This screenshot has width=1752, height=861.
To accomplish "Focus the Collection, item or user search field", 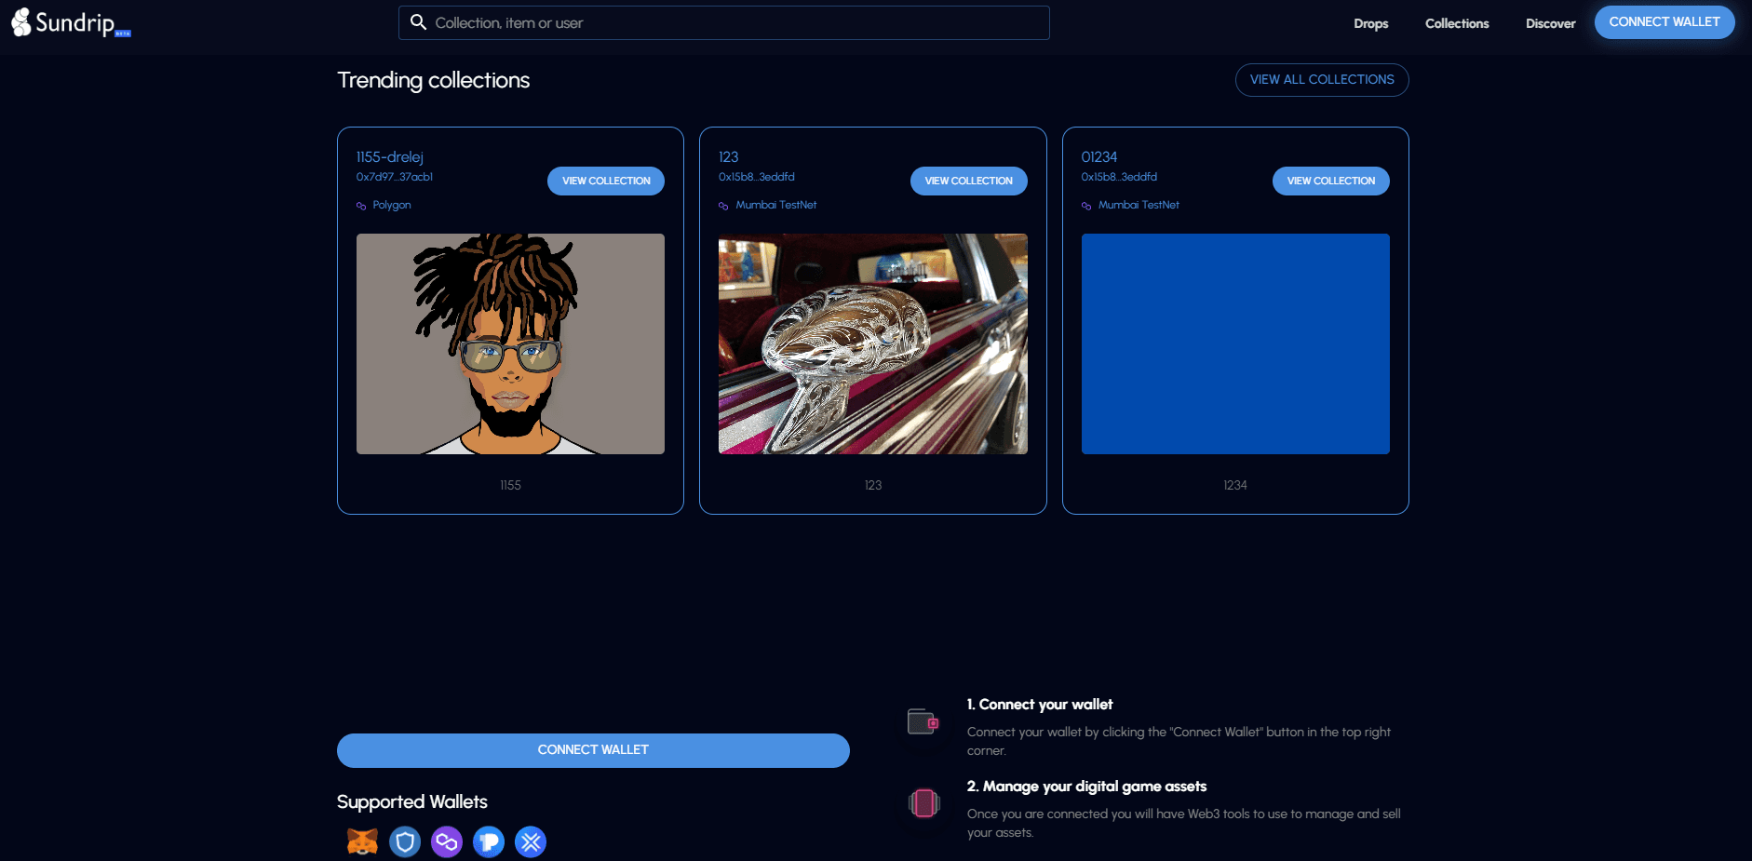I will click(723, 22).
